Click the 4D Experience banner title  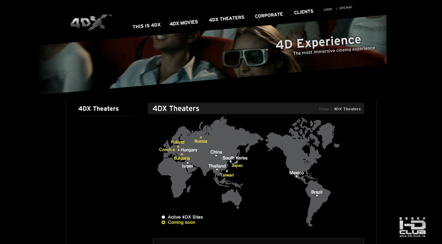[318, 42]
